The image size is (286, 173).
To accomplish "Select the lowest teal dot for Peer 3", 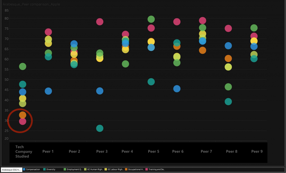I will coord(100,128).
